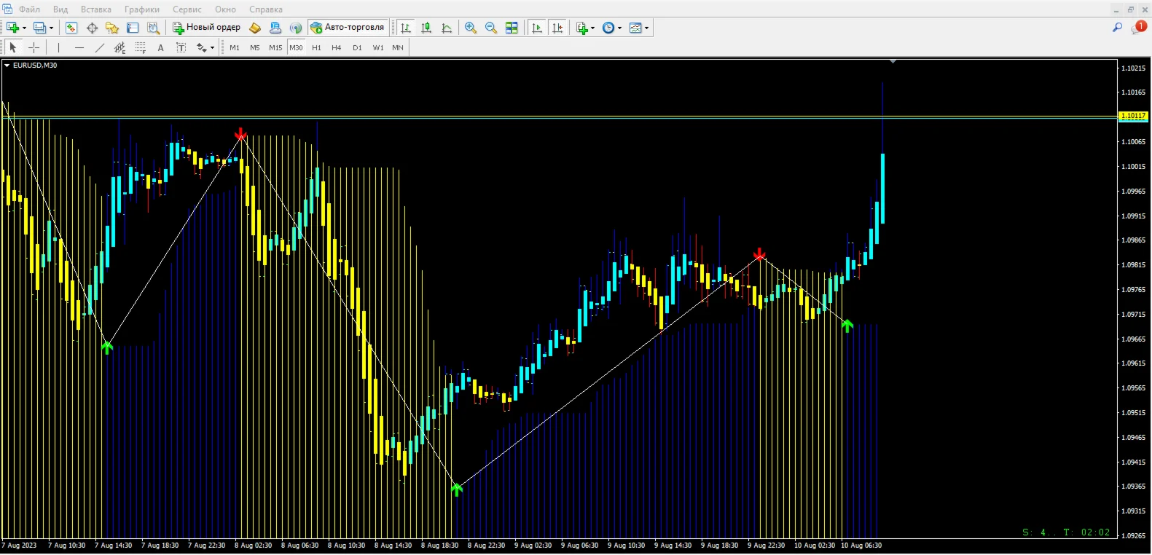Show the Data Window crosshair-target icon
Viewport: 1152px width, 555px height.
pos(92,28)
